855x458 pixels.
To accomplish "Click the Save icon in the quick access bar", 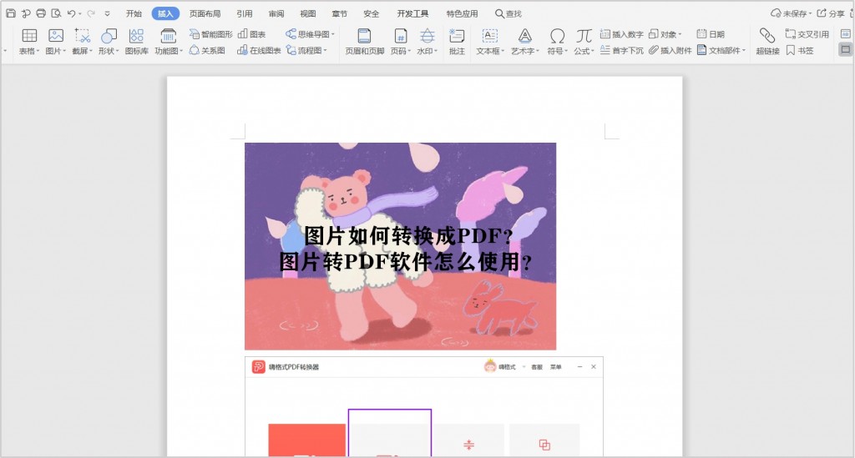I will [x=10, y=13].
